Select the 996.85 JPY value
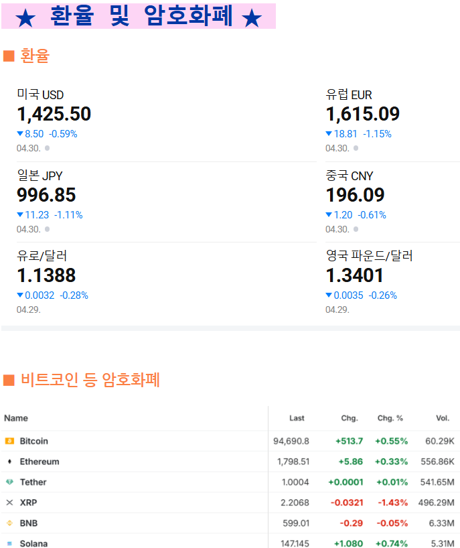Viewport: 460px width, 548px height. coord(46,195)
